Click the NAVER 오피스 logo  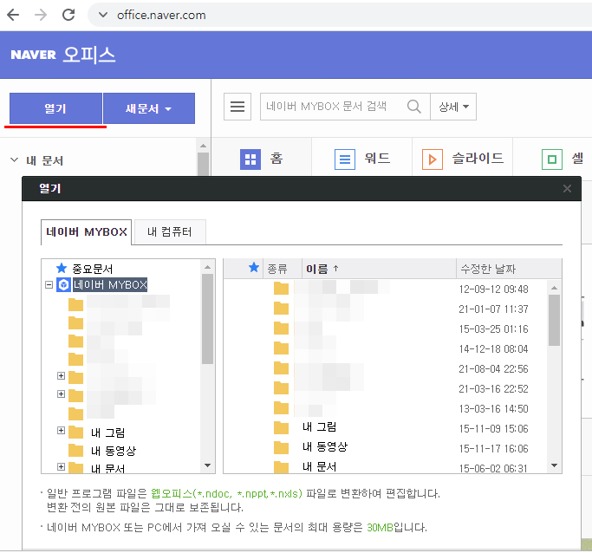62,55
